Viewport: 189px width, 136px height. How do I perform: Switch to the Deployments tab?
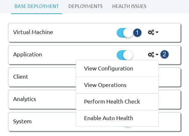tap(85, 6)
